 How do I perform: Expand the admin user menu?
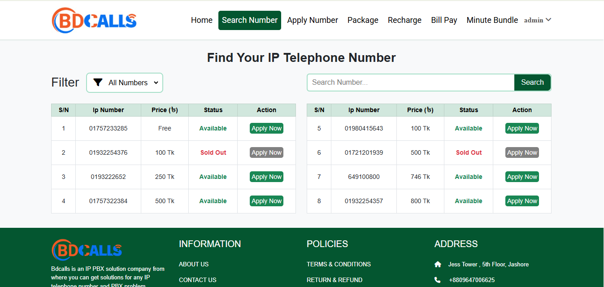538,20
